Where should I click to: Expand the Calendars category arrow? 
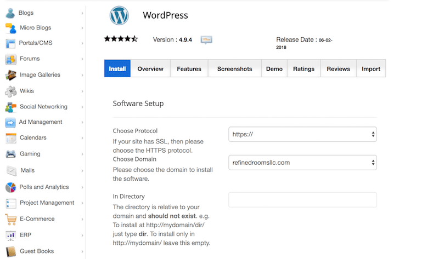point(82,138)
